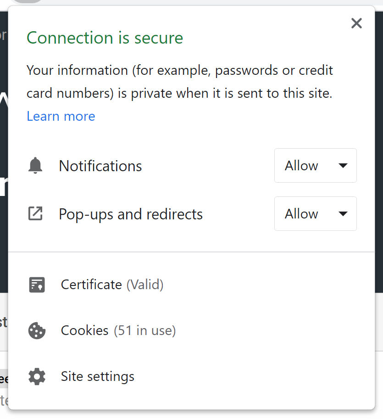Screen dimensions: 383x419
Task: Close the site information popup
Action: point(356,23)
